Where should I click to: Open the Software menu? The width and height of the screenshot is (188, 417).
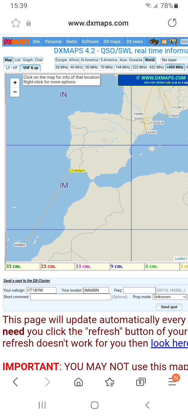[x=90, y=41]
